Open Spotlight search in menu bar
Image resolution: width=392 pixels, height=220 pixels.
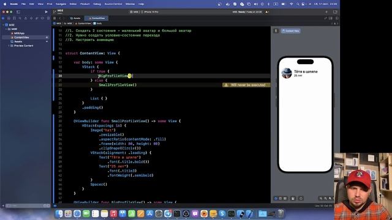click(x=298, y=4)
